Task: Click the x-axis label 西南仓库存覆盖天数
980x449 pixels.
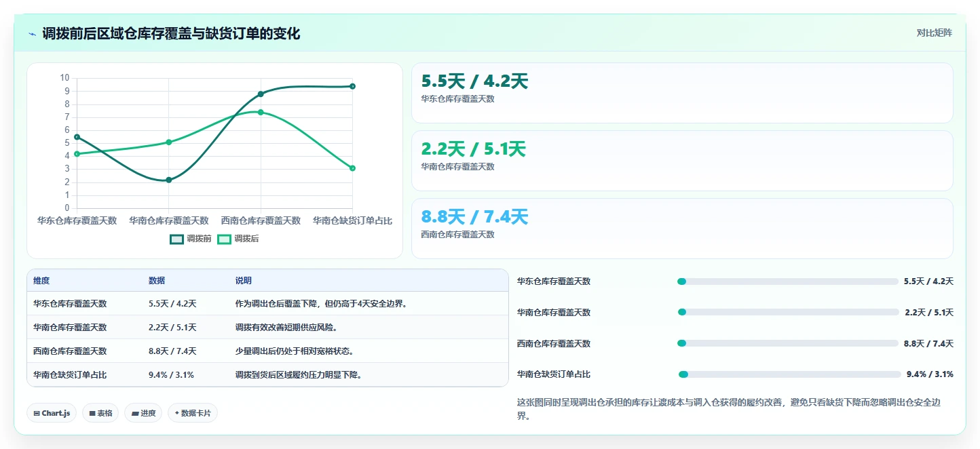Action: click(x=261, y=220)
